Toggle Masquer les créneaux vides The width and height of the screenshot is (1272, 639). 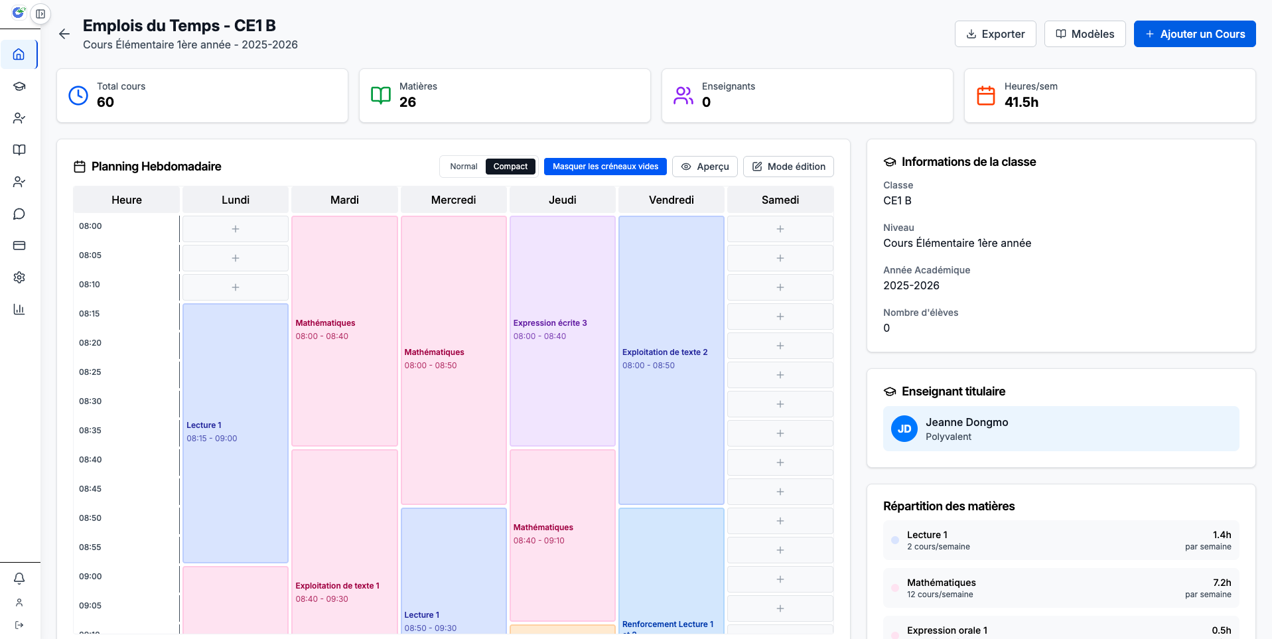pos(604,167)
